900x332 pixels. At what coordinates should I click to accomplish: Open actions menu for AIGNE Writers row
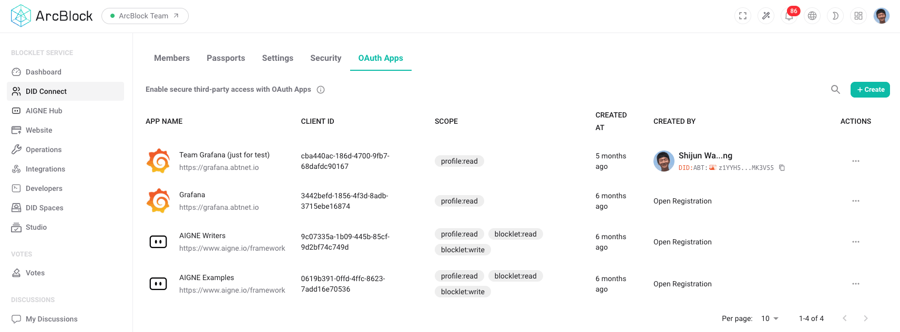856,242
